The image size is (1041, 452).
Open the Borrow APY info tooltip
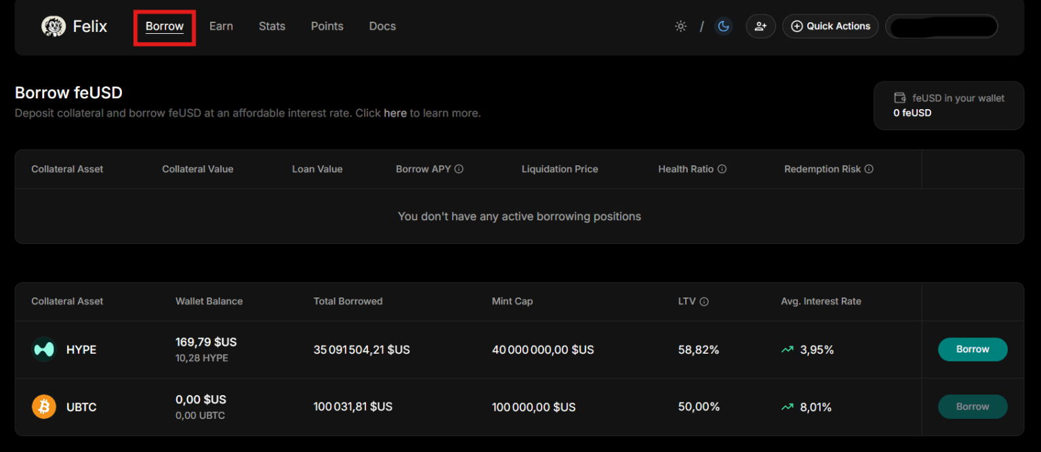coord(460,169)
